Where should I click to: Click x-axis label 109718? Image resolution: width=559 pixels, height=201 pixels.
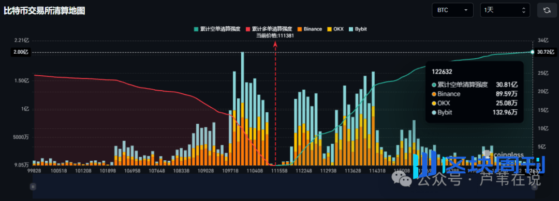pos(230,171)
